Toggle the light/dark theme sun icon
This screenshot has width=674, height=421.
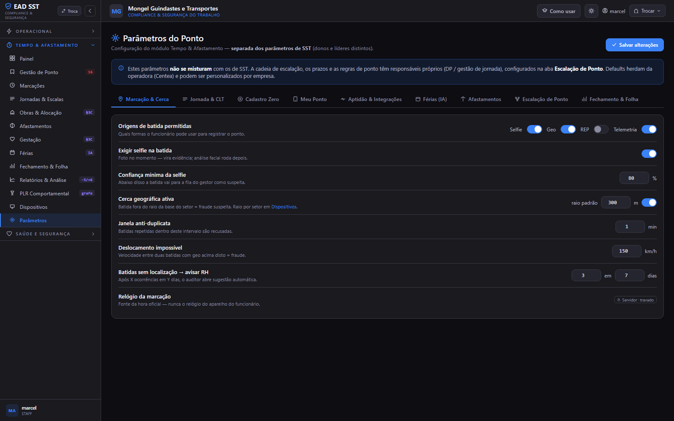pyautogui.click(x=591, y=11)
